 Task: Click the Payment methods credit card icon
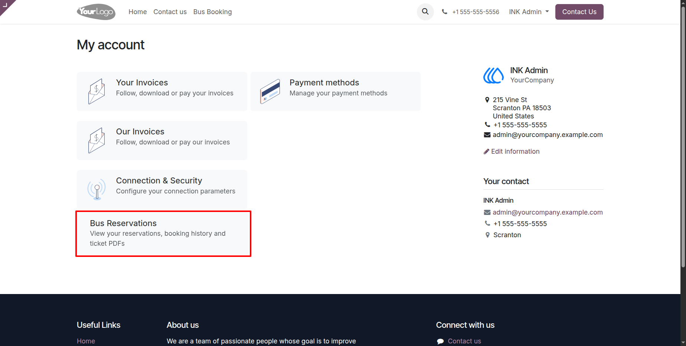[x=270, y=91]
